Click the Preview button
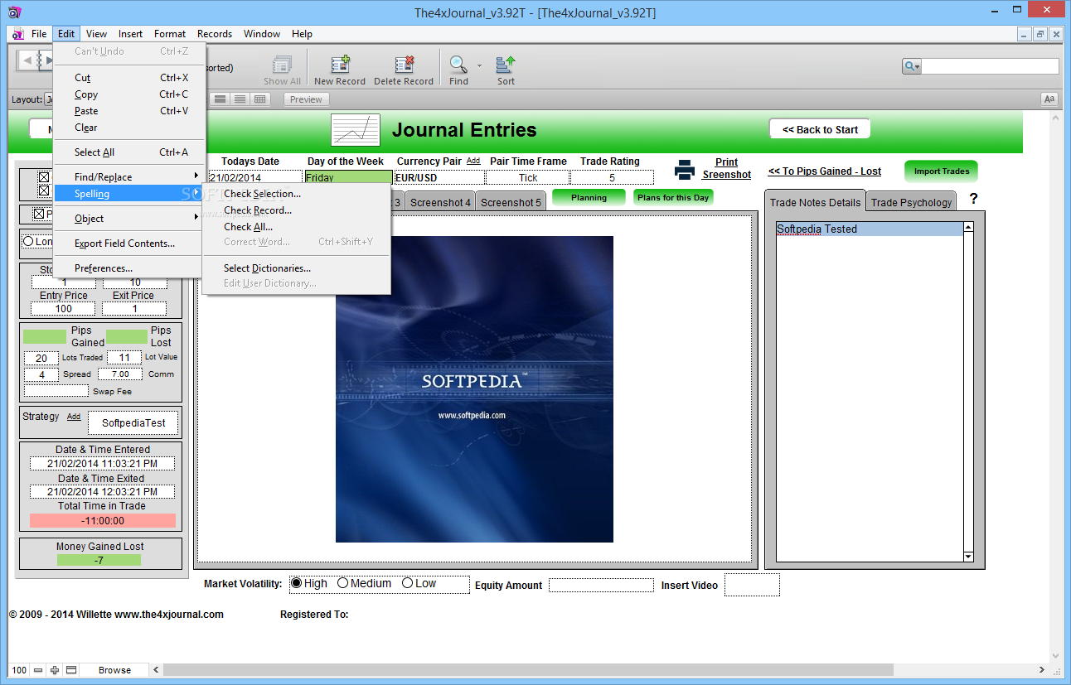The image size is (1071, 685). click(306, 99)
